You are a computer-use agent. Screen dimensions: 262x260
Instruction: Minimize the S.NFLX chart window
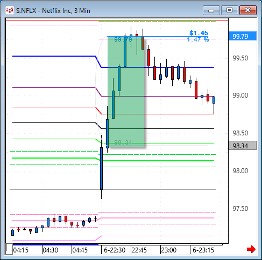211,10
